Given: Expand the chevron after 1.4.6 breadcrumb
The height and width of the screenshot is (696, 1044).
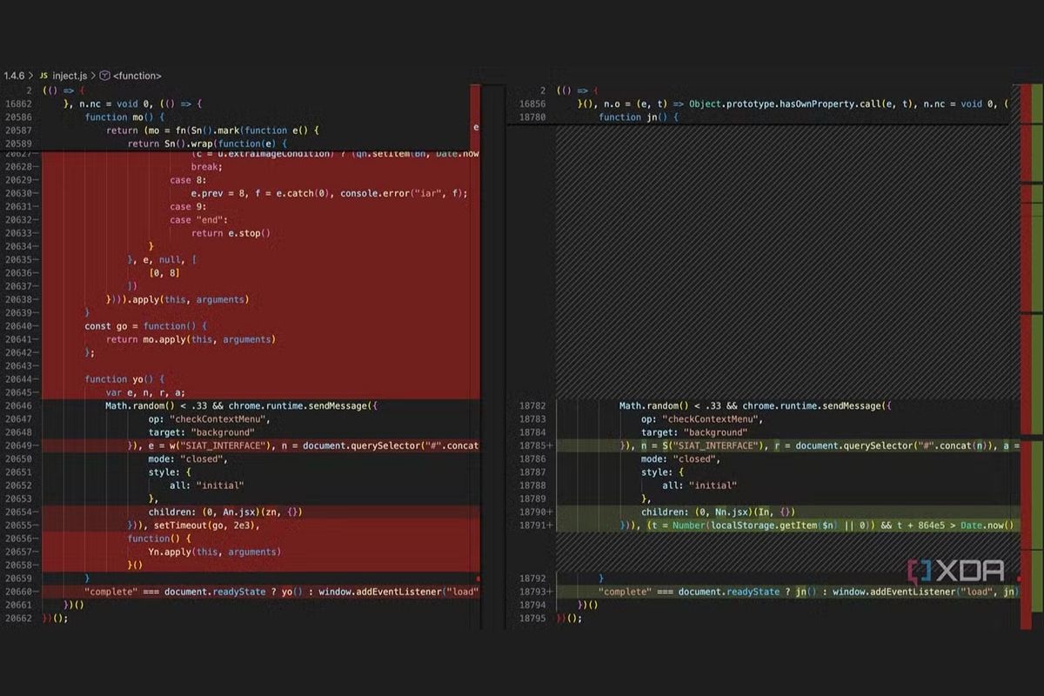Looking at the screenshot, I should click(x=30, y=76).
